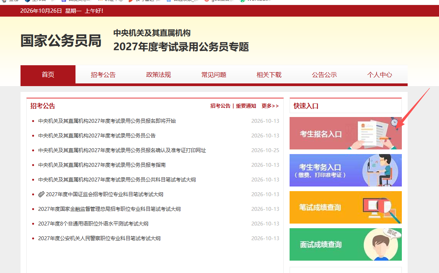Click paperclip attachment icon beside 证监会 notice
The width and height of the screenshot is (439, 273).
[41, 194]
